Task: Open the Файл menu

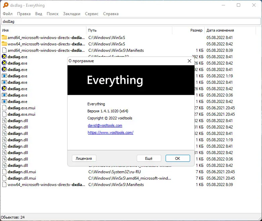Action: 7,14
